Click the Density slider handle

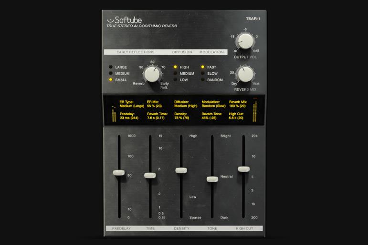(x=181, y=170)
